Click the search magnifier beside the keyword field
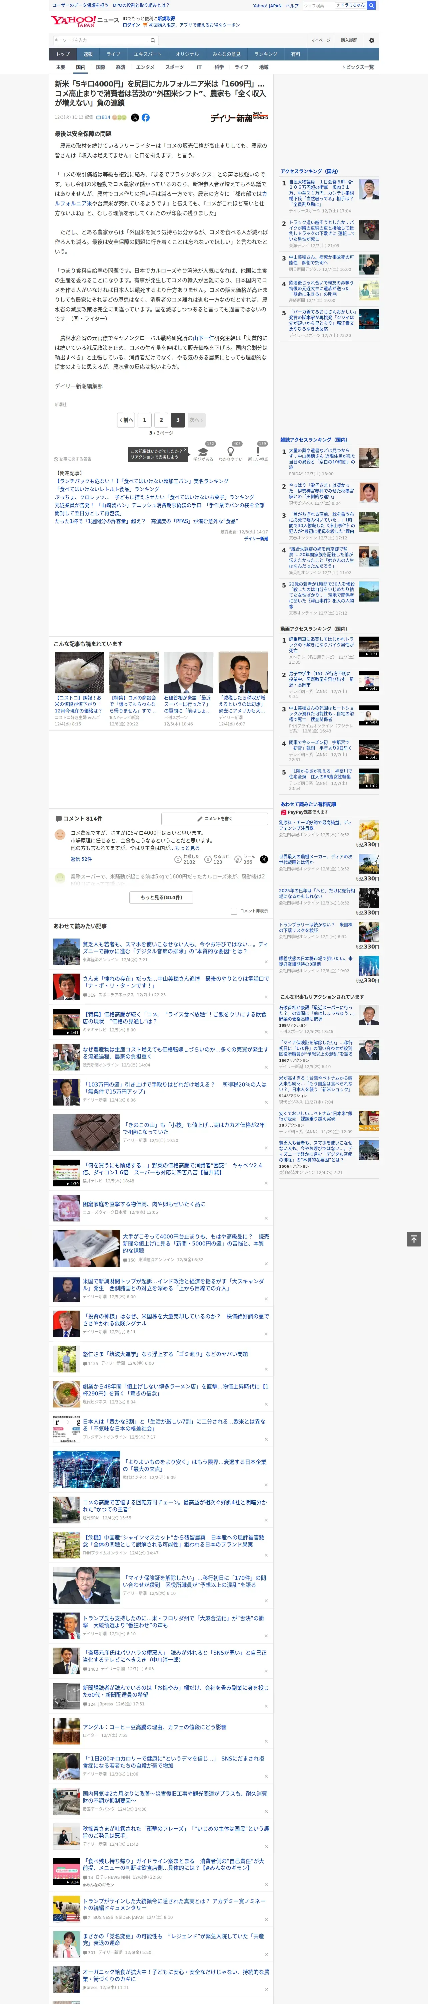This screenshot has height=2004, width=428. 153,40
